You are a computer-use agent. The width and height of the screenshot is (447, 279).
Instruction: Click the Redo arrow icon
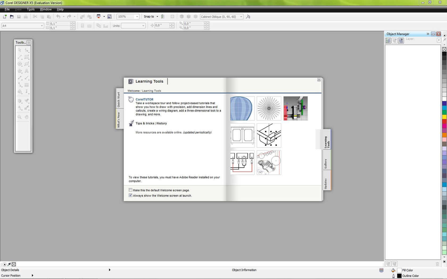coord(69,16)
